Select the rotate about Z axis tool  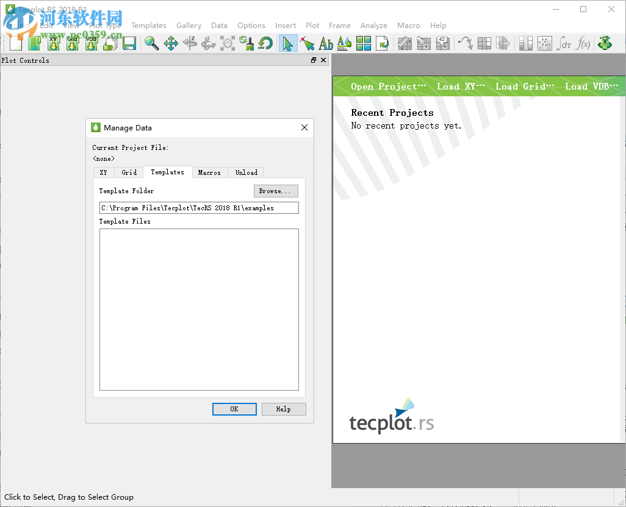click(190, 43)
